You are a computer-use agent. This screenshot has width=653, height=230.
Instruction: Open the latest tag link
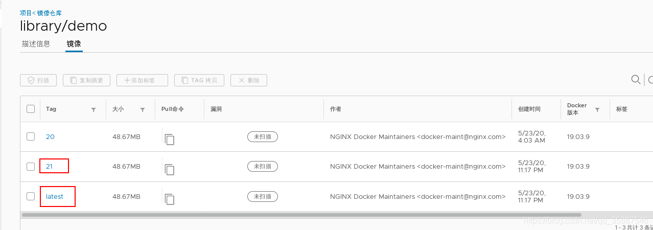coord(55,197)
